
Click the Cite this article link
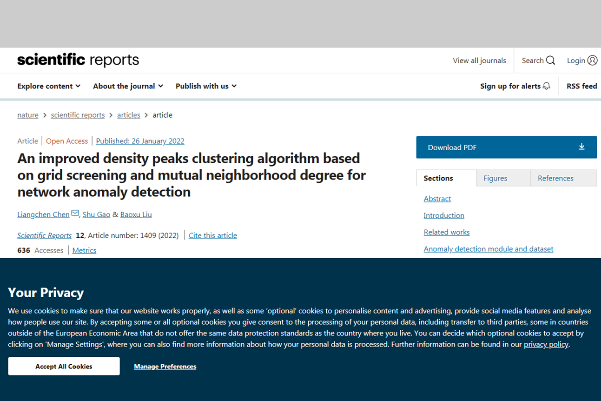click(x=212, y=235)
